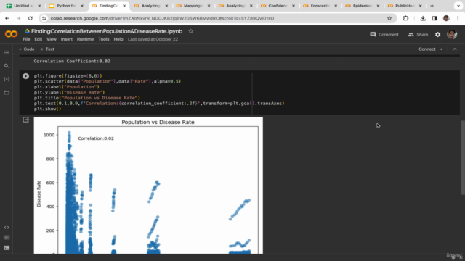Go forward in browser history
This screenshot has width=465, height=261.
click(19, 18)
